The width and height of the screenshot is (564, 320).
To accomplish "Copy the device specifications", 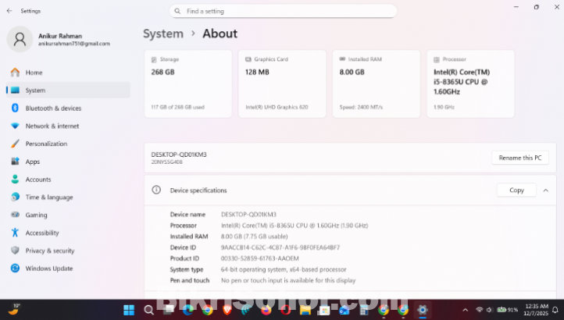I will pos(516,190).
